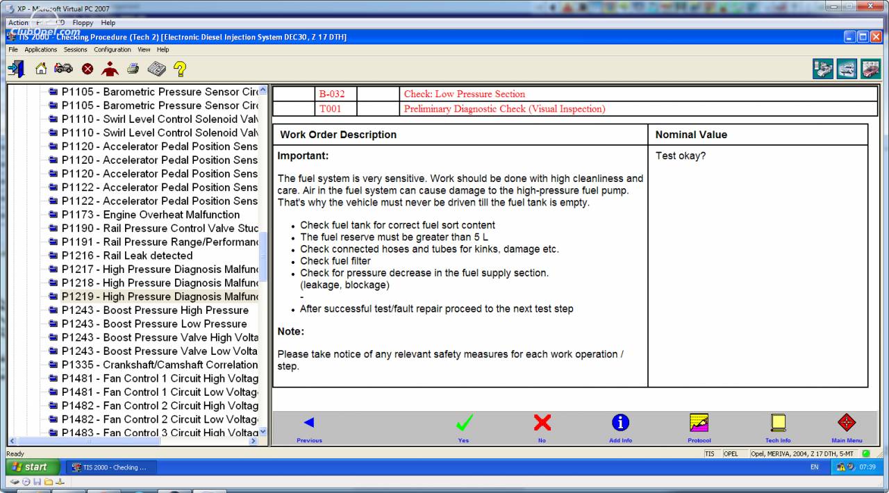Click the red circle X stop icon
889x493 pixels.
click(x=88, y=69)
